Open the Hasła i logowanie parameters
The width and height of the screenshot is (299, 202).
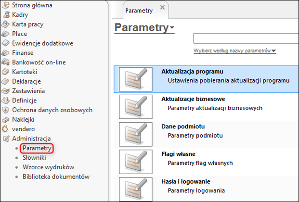tap(188, 181)
